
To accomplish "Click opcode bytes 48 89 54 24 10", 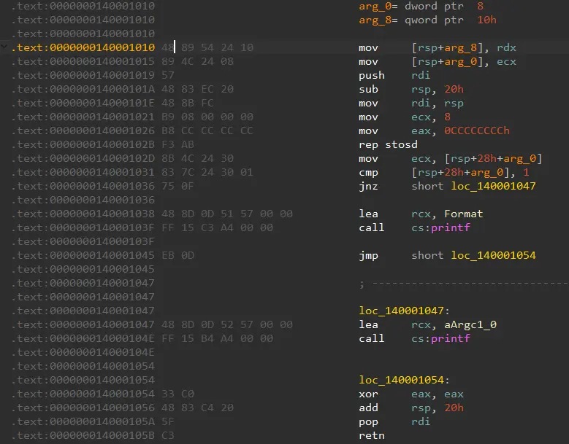I will 207,47.
